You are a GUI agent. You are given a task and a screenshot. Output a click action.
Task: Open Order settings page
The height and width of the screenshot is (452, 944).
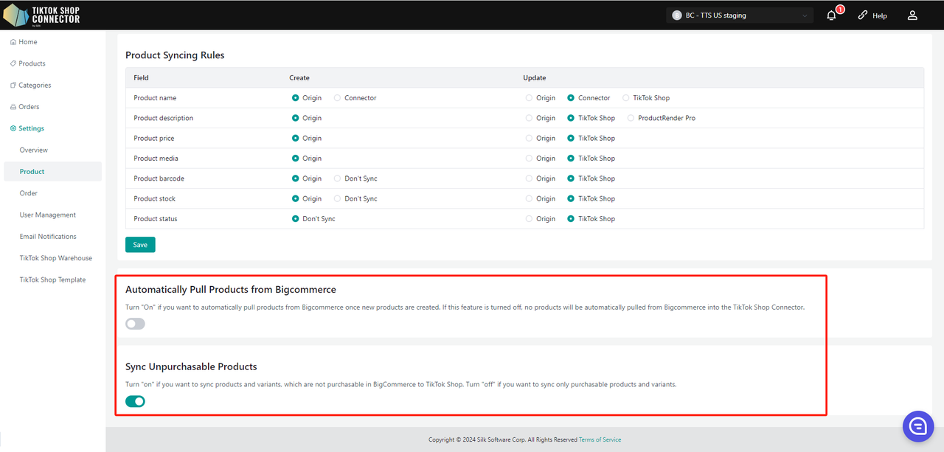(29, 193)
